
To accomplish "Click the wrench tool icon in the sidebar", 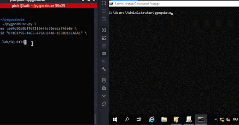I will coord(104,69).
